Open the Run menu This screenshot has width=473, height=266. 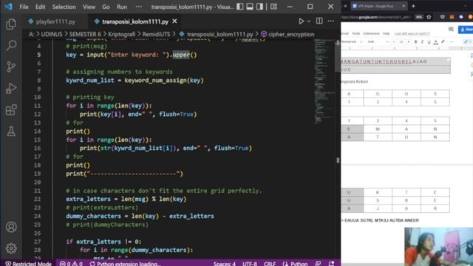[122, 7]
